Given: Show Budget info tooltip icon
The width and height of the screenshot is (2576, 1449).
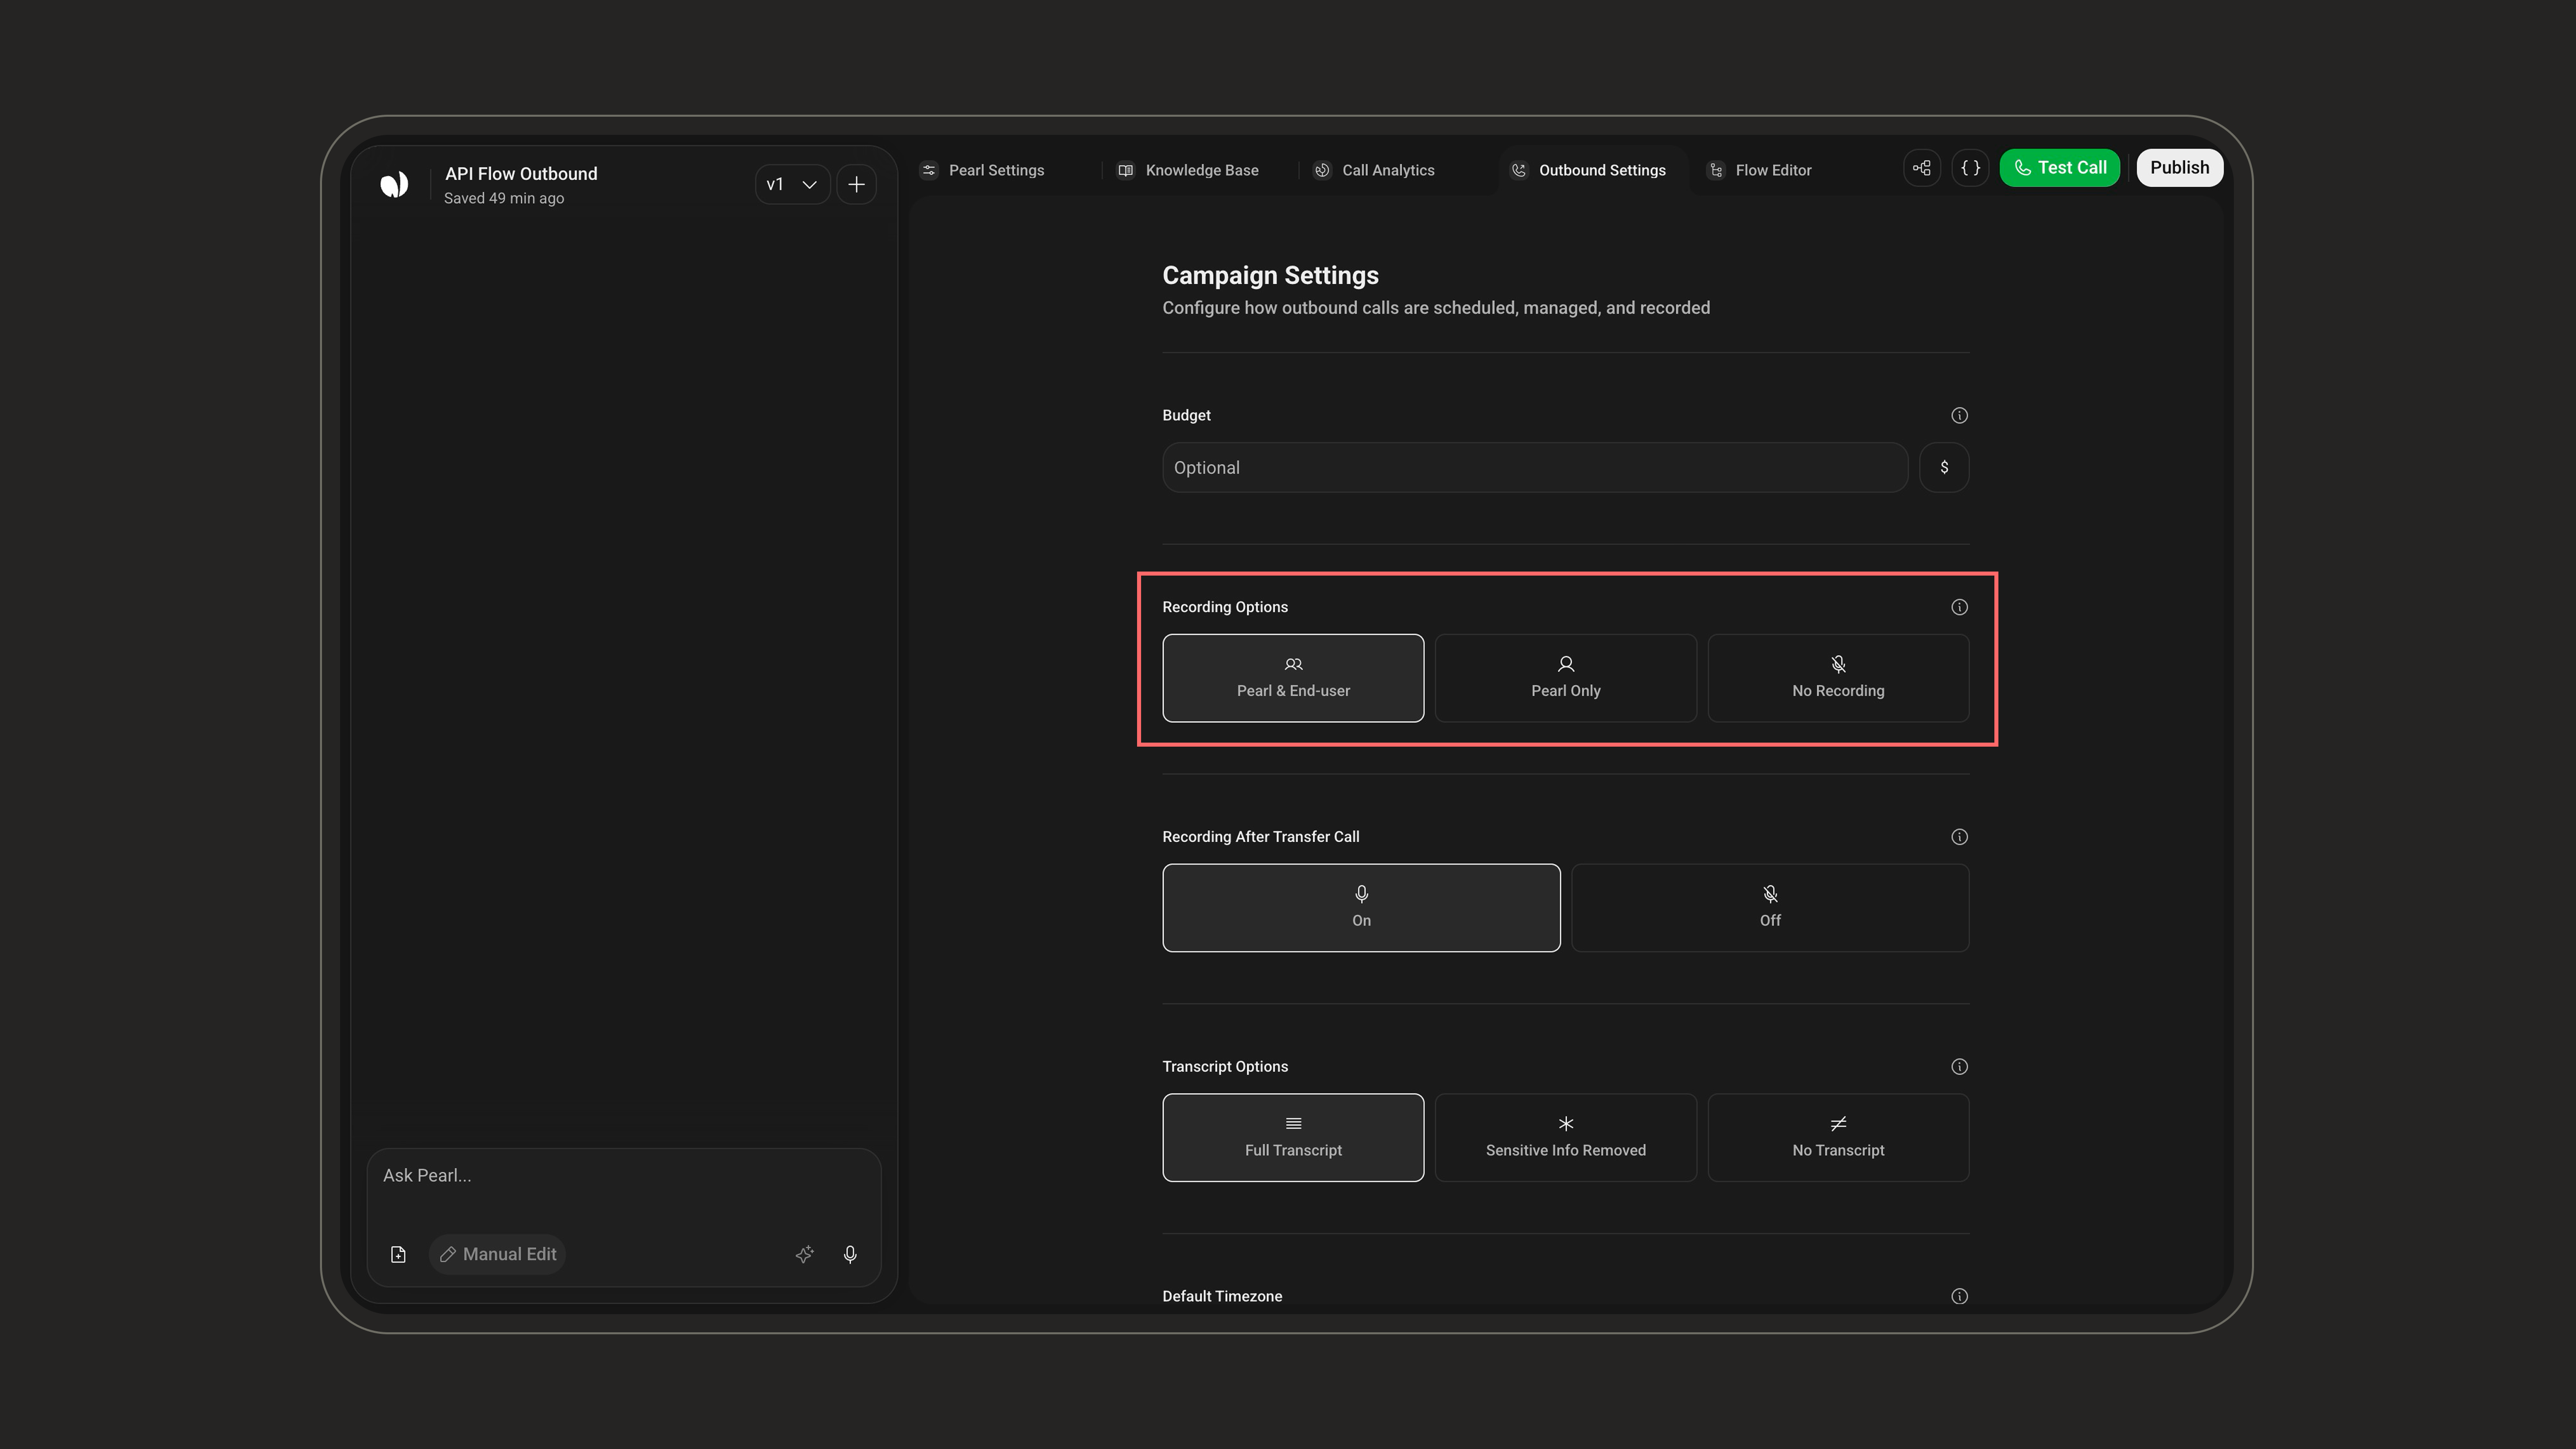Looking at the screenshot, I should [x=1959, y=415].
